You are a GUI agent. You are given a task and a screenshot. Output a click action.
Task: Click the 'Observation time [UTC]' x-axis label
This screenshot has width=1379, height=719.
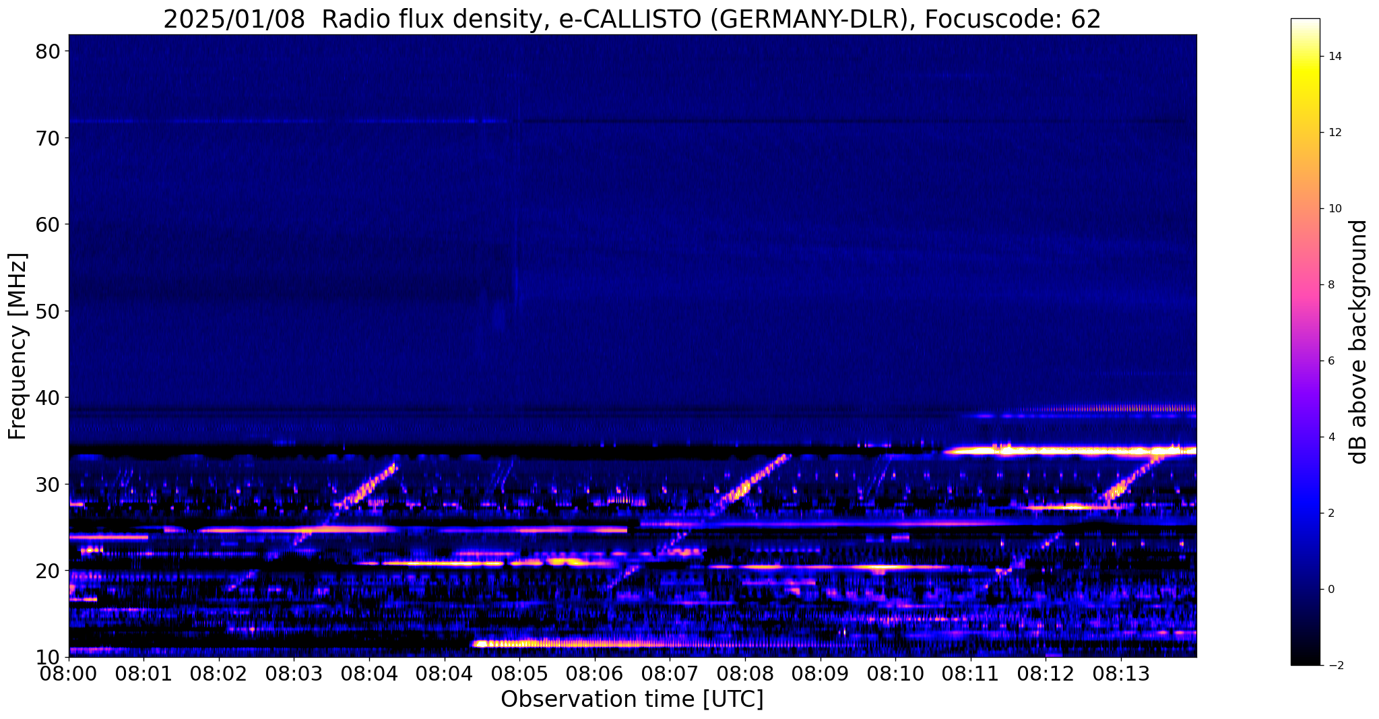pyautogui.click(x=632, y=699)
